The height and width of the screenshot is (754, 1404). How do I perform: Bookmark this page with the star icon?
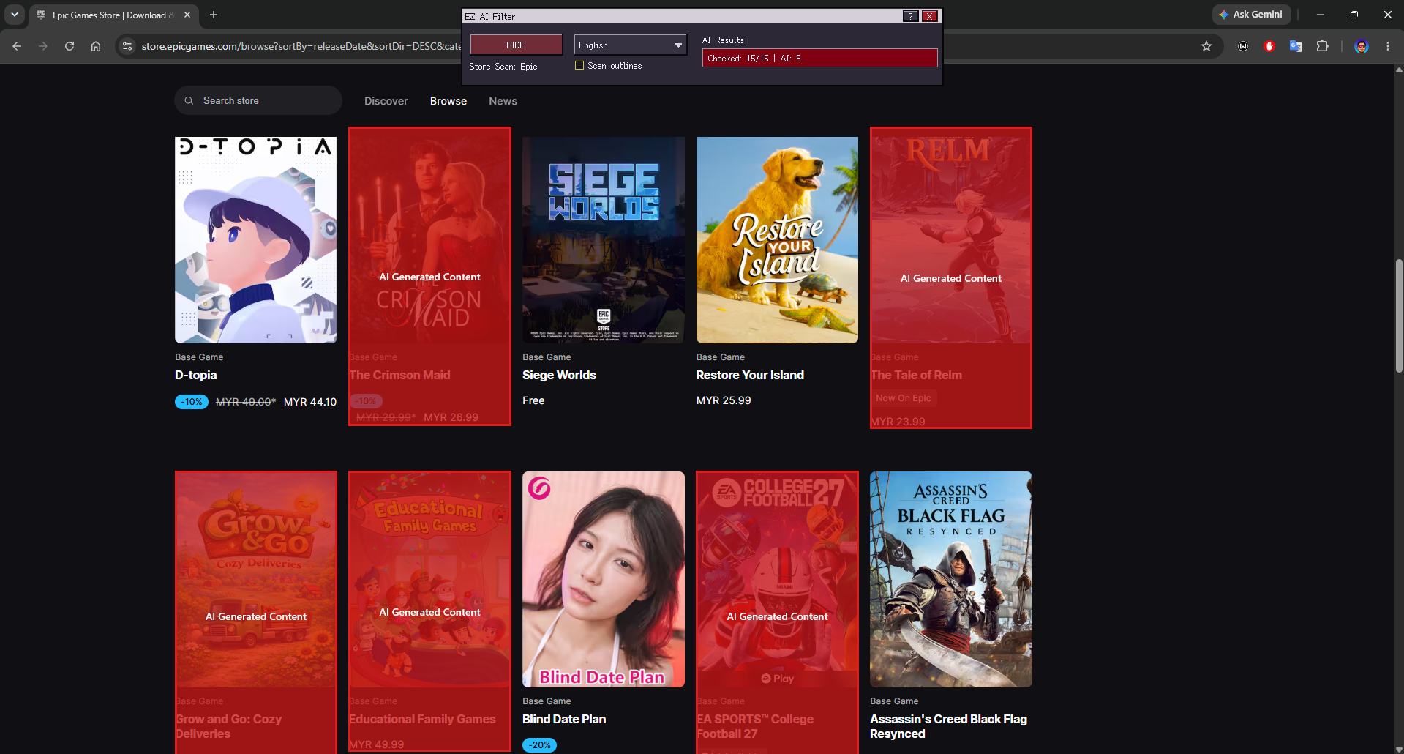(x=1206, y=46)
